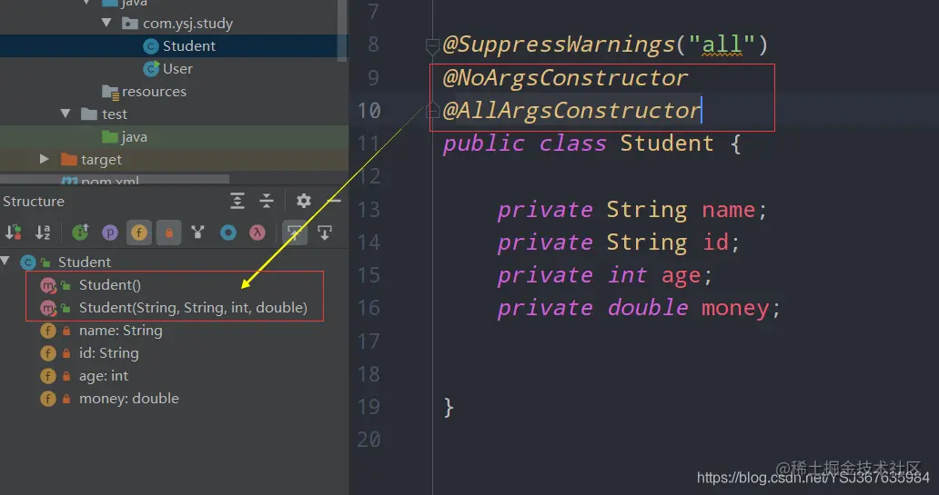Click field icon beside id: String

coord(48,352)
